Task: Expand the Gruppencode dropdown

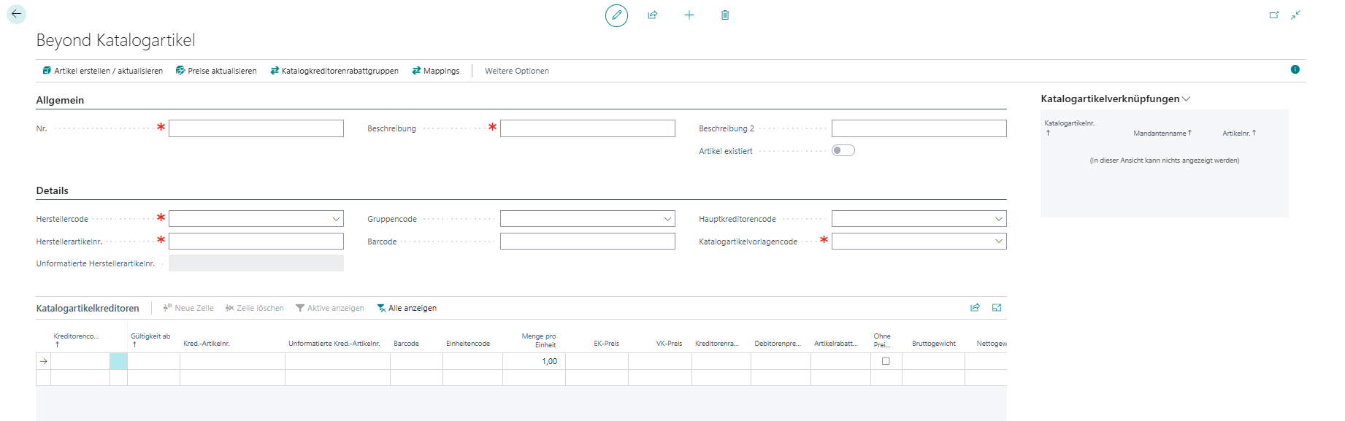Action: (667, 219)
